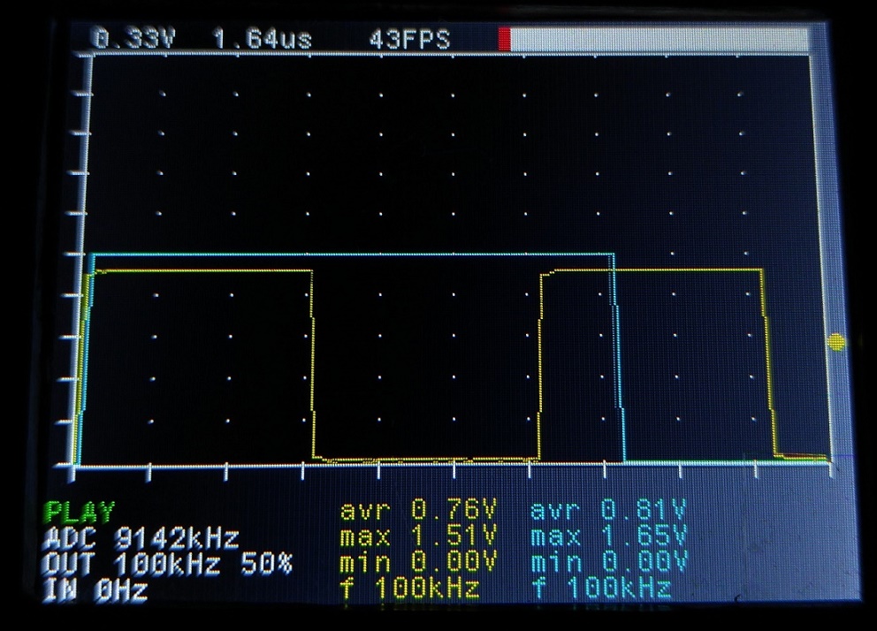Select the OUT 100kHz 50% generator setting
This screenshot has height=631, width=877.
pos(168,564)
